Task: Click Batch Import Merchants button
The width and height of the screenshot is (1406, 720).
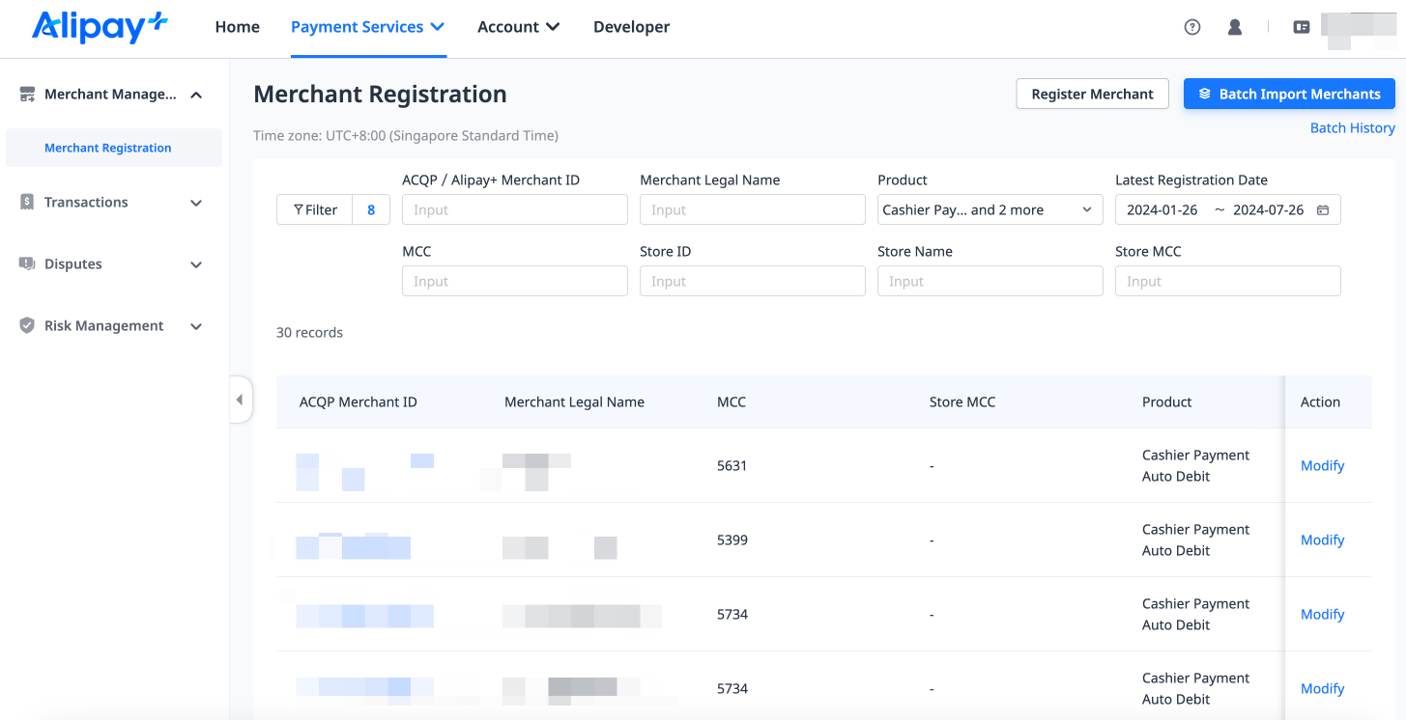Action: click(x=1289, y=94)
